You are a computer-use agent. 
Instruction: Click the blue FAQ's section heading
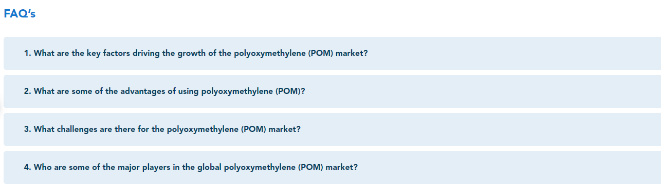pos(20,14)
